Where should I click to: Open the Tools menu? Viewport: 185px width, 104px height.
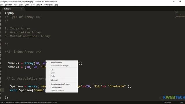[x=33, y=5]
